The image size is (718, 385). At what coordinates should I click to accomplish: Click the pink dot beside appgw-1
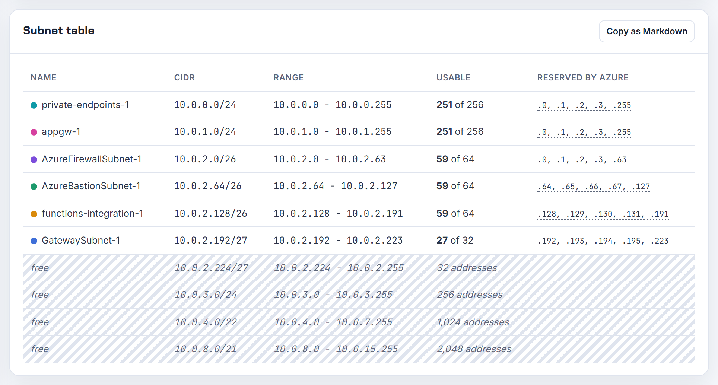[34, 132]
